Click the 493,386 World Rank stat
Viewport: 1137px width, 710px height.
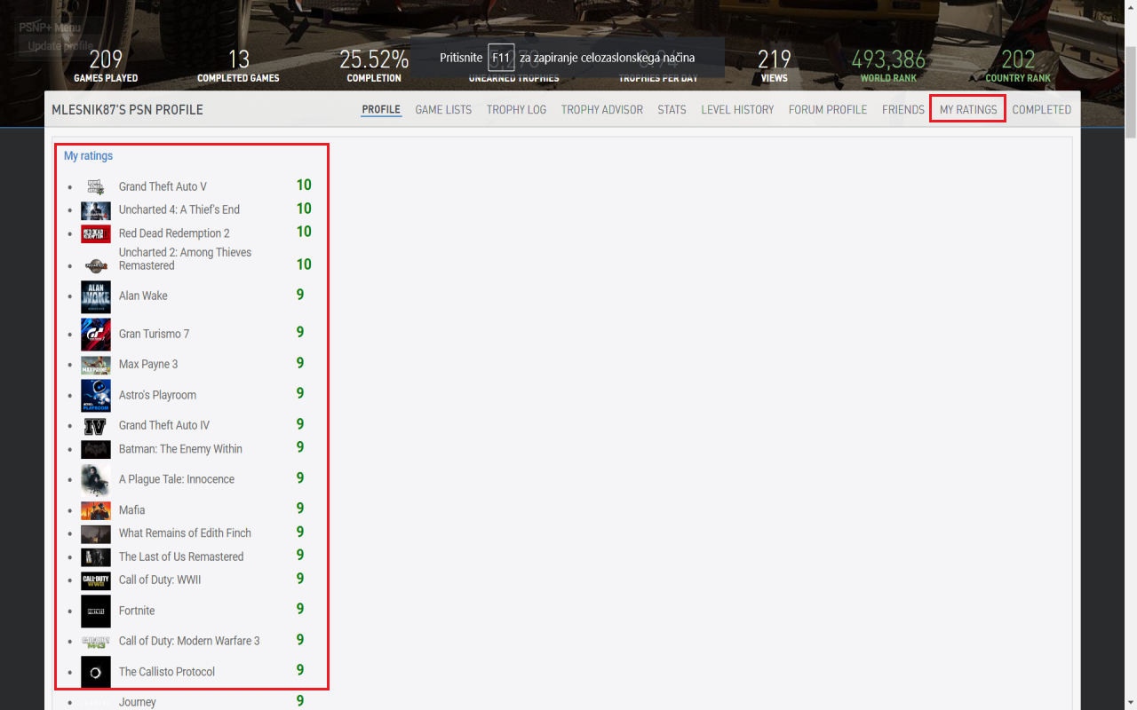coord(888,66)
